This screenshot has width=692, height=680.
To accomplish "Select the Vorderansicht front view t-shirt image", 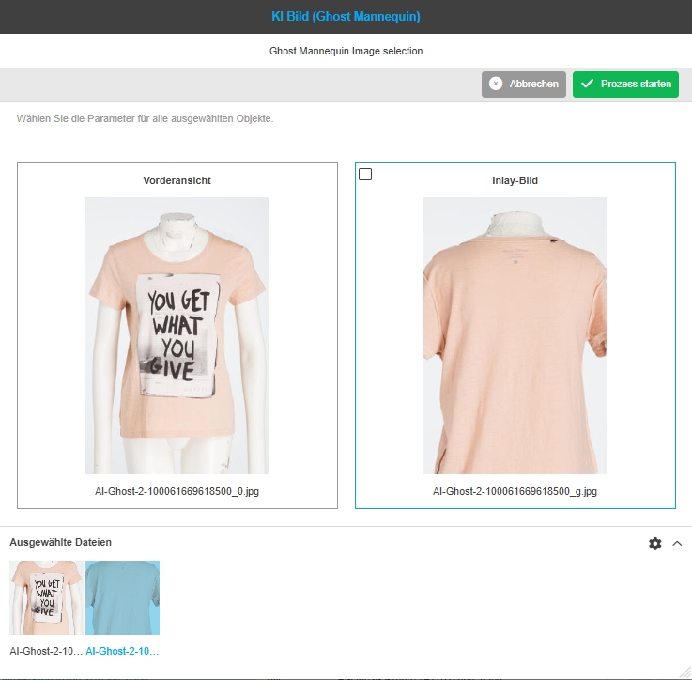I will tap(177, 335).
